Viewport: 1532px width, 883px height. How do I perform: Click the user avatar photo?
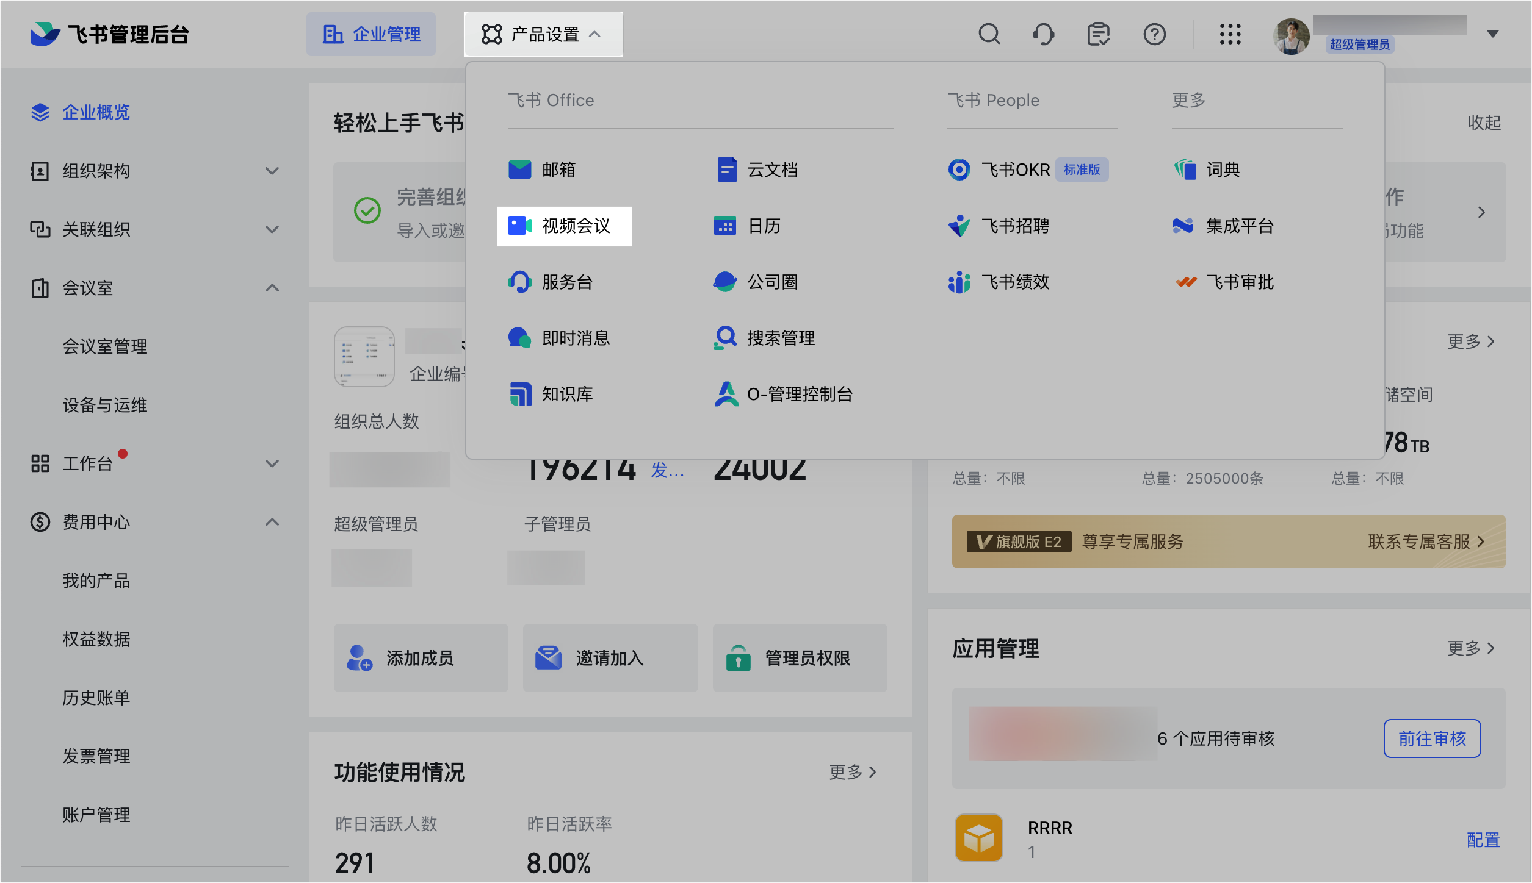pyautogui.click(x=1291, y=36)
